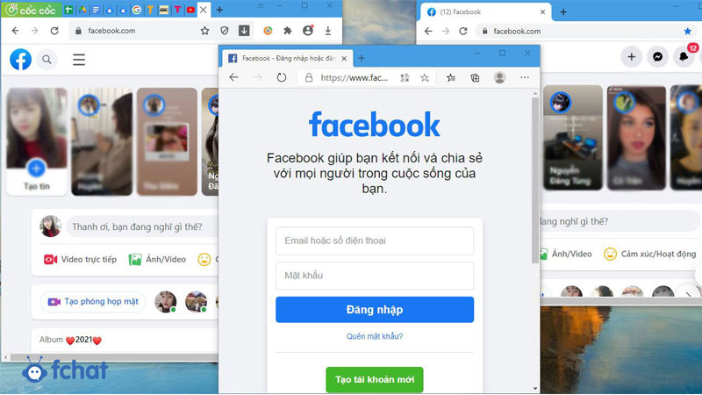Add Ảnh/Video in the right Facebook window
Viewport: 702px width, 395px height.
click(x=566, y=254)
